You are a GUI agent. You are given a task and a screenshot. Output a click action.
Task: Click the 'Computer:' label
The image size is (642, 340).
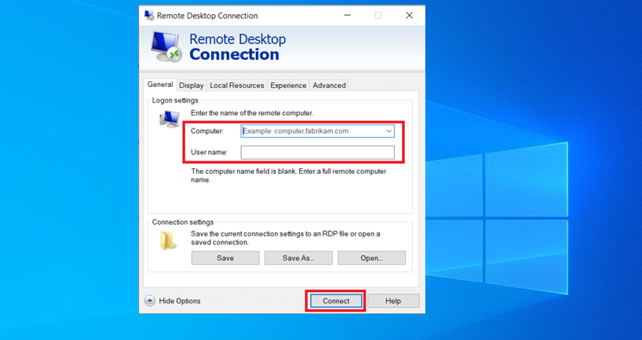click(x=207, y=131)
